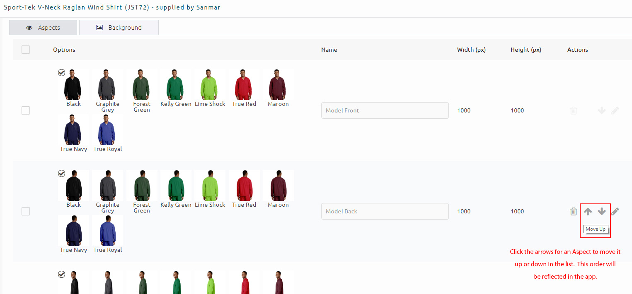
Task: Select True Red thumbnail in Model Back row
Action: click(x=244, y=186)
